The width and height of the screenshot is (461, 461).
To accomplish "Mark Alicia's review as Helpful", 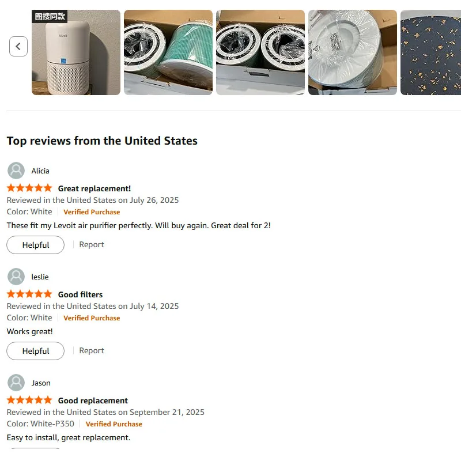I will [x=36, y=245].
